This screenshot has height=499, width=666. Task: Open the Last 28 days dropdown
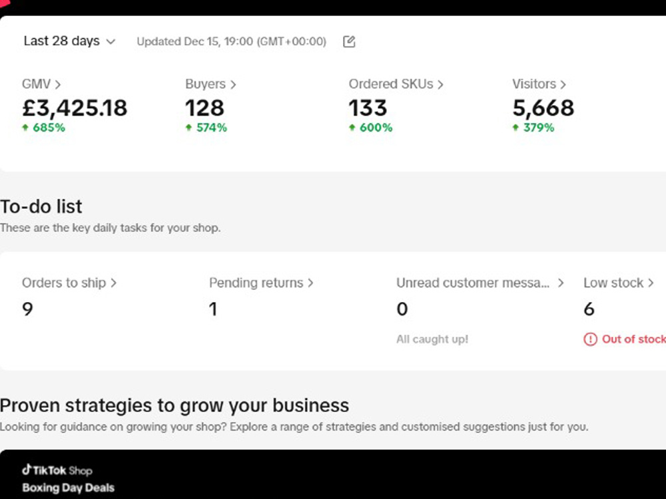(x=70, y=41)
